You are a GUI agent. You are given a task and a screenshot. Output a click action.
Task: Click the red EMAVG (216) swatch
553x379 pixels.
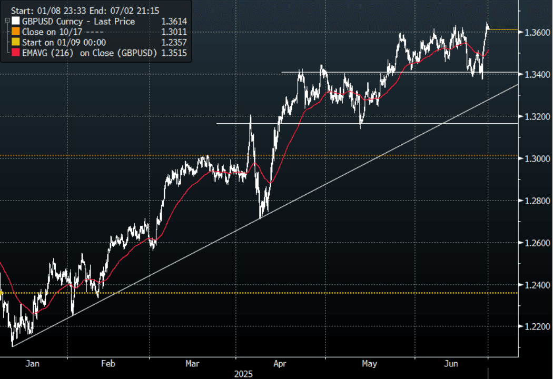[16, 53]
